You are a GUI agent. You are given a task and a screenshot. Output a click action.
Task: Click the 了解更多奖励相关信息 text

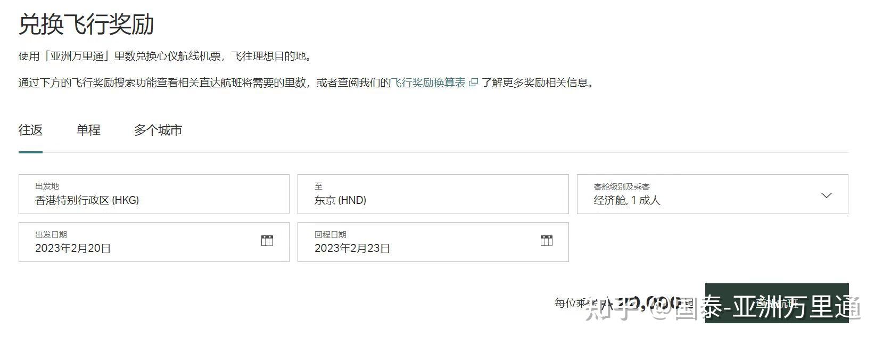pyautogui.click(x=538, y=83)
